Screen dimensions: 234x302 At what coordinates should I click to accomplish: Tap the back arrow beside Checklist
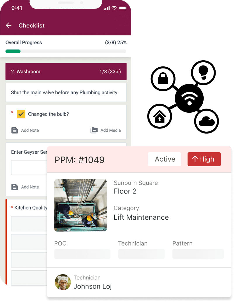[8, 25]
